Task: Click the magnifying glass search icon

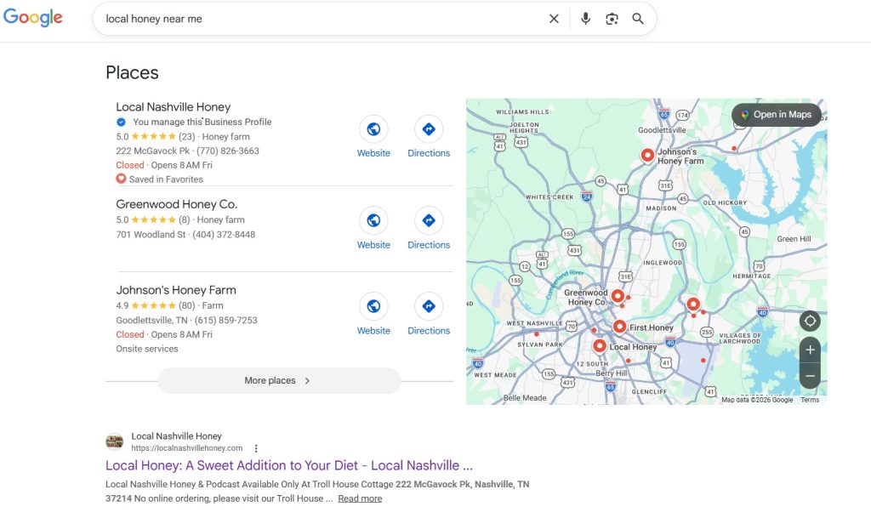Action: [x=638, y=19]
